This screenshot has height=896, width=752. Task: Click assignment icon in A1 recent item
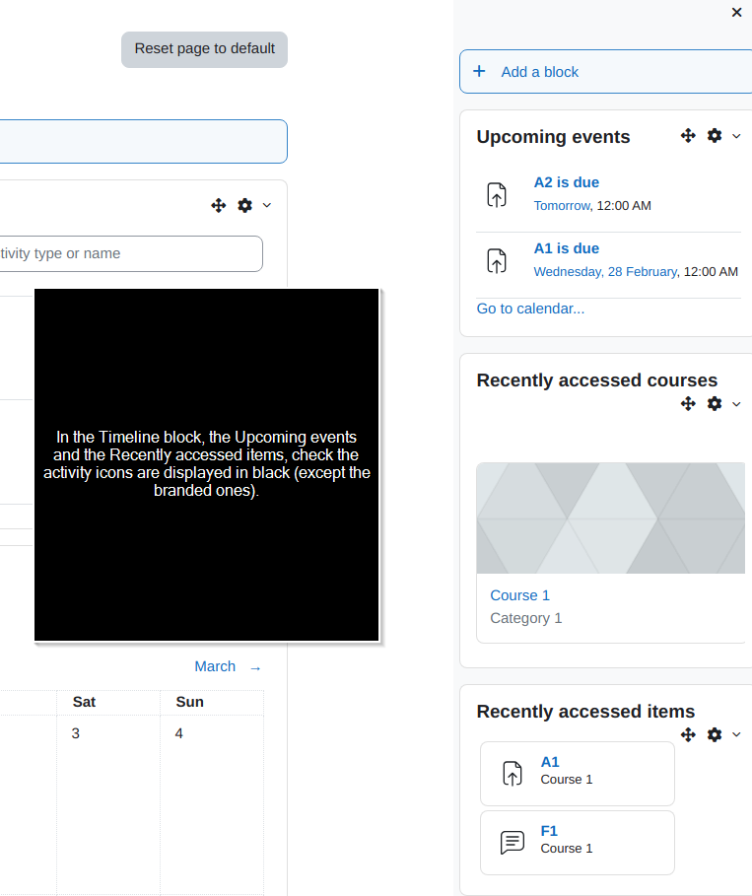512,773
